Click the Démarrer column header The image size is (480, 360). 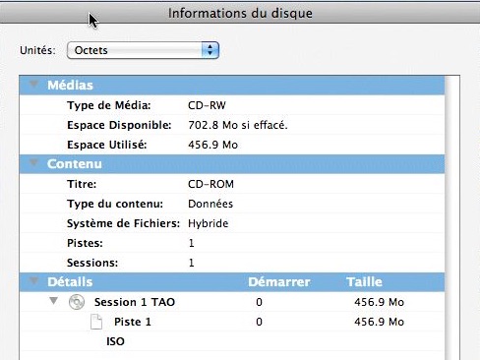point(279,282)
